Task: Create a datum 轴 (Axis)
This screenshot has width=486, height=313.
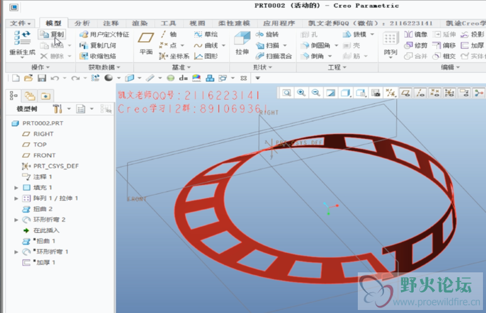Action: [x=169, y=35]
